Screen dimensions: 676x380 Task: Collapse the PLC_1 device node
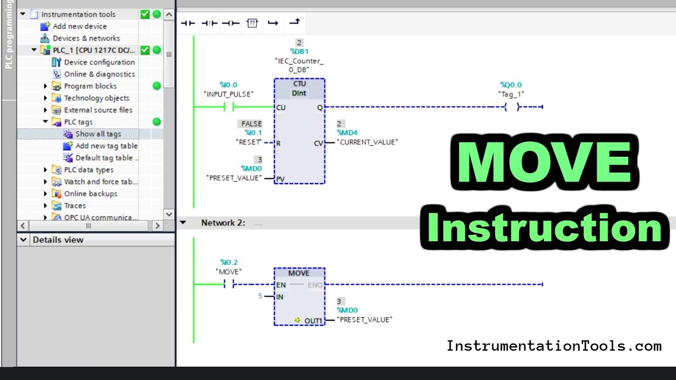(34, 50)
